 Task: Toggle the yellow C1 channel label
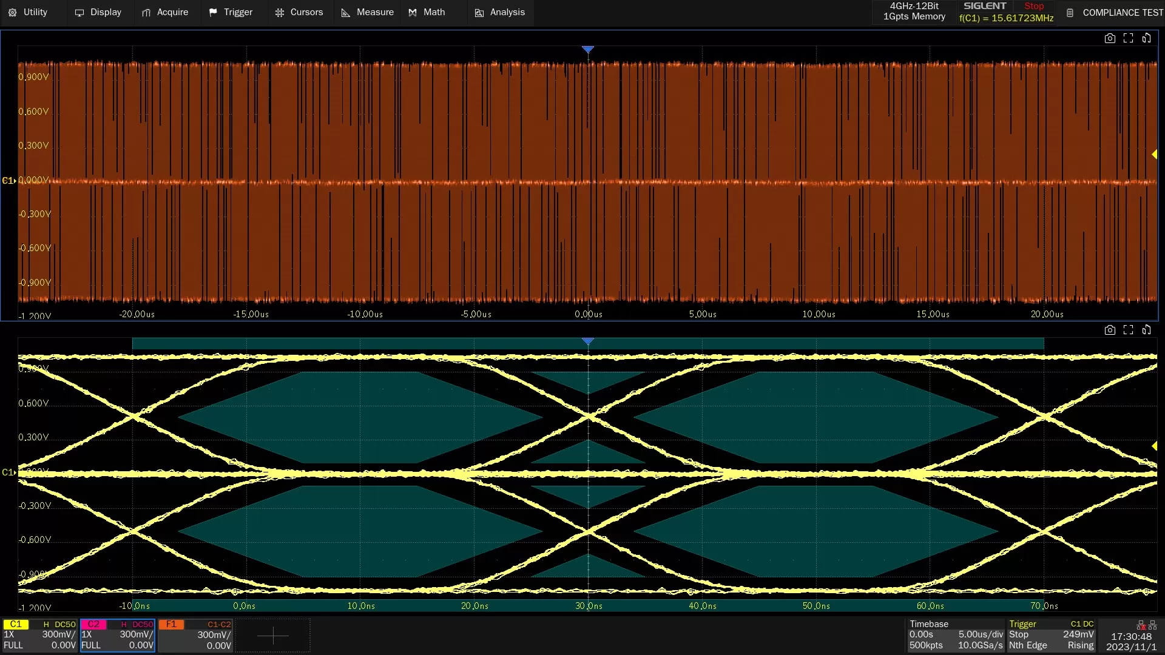pyautogui.click(x=16, y=624)
